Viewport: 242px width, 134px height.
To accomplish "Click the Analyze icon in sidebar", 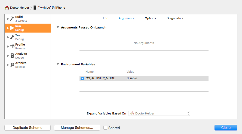I will click(12, 56).
